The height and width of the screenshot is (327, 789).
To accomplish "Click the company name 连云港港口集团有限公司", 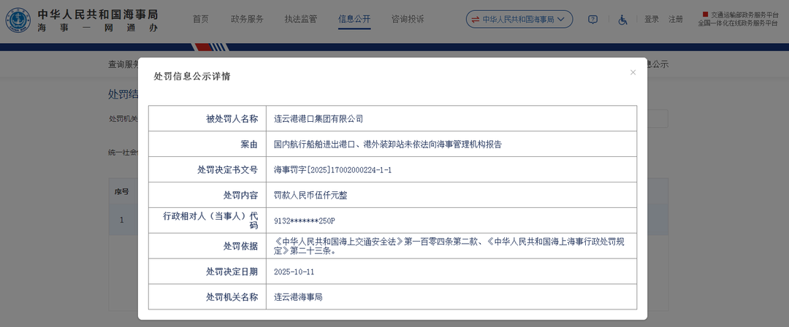I will [318, 118].
